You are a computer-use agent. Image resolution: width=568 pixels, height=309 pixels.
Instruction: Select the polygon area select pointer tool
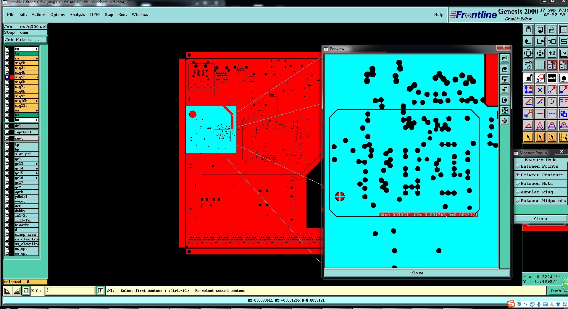(552, 137)
